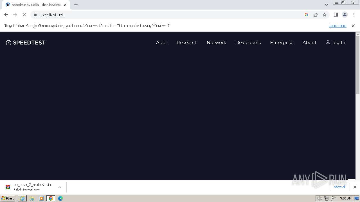Click the address bar URL

point(51,15)
